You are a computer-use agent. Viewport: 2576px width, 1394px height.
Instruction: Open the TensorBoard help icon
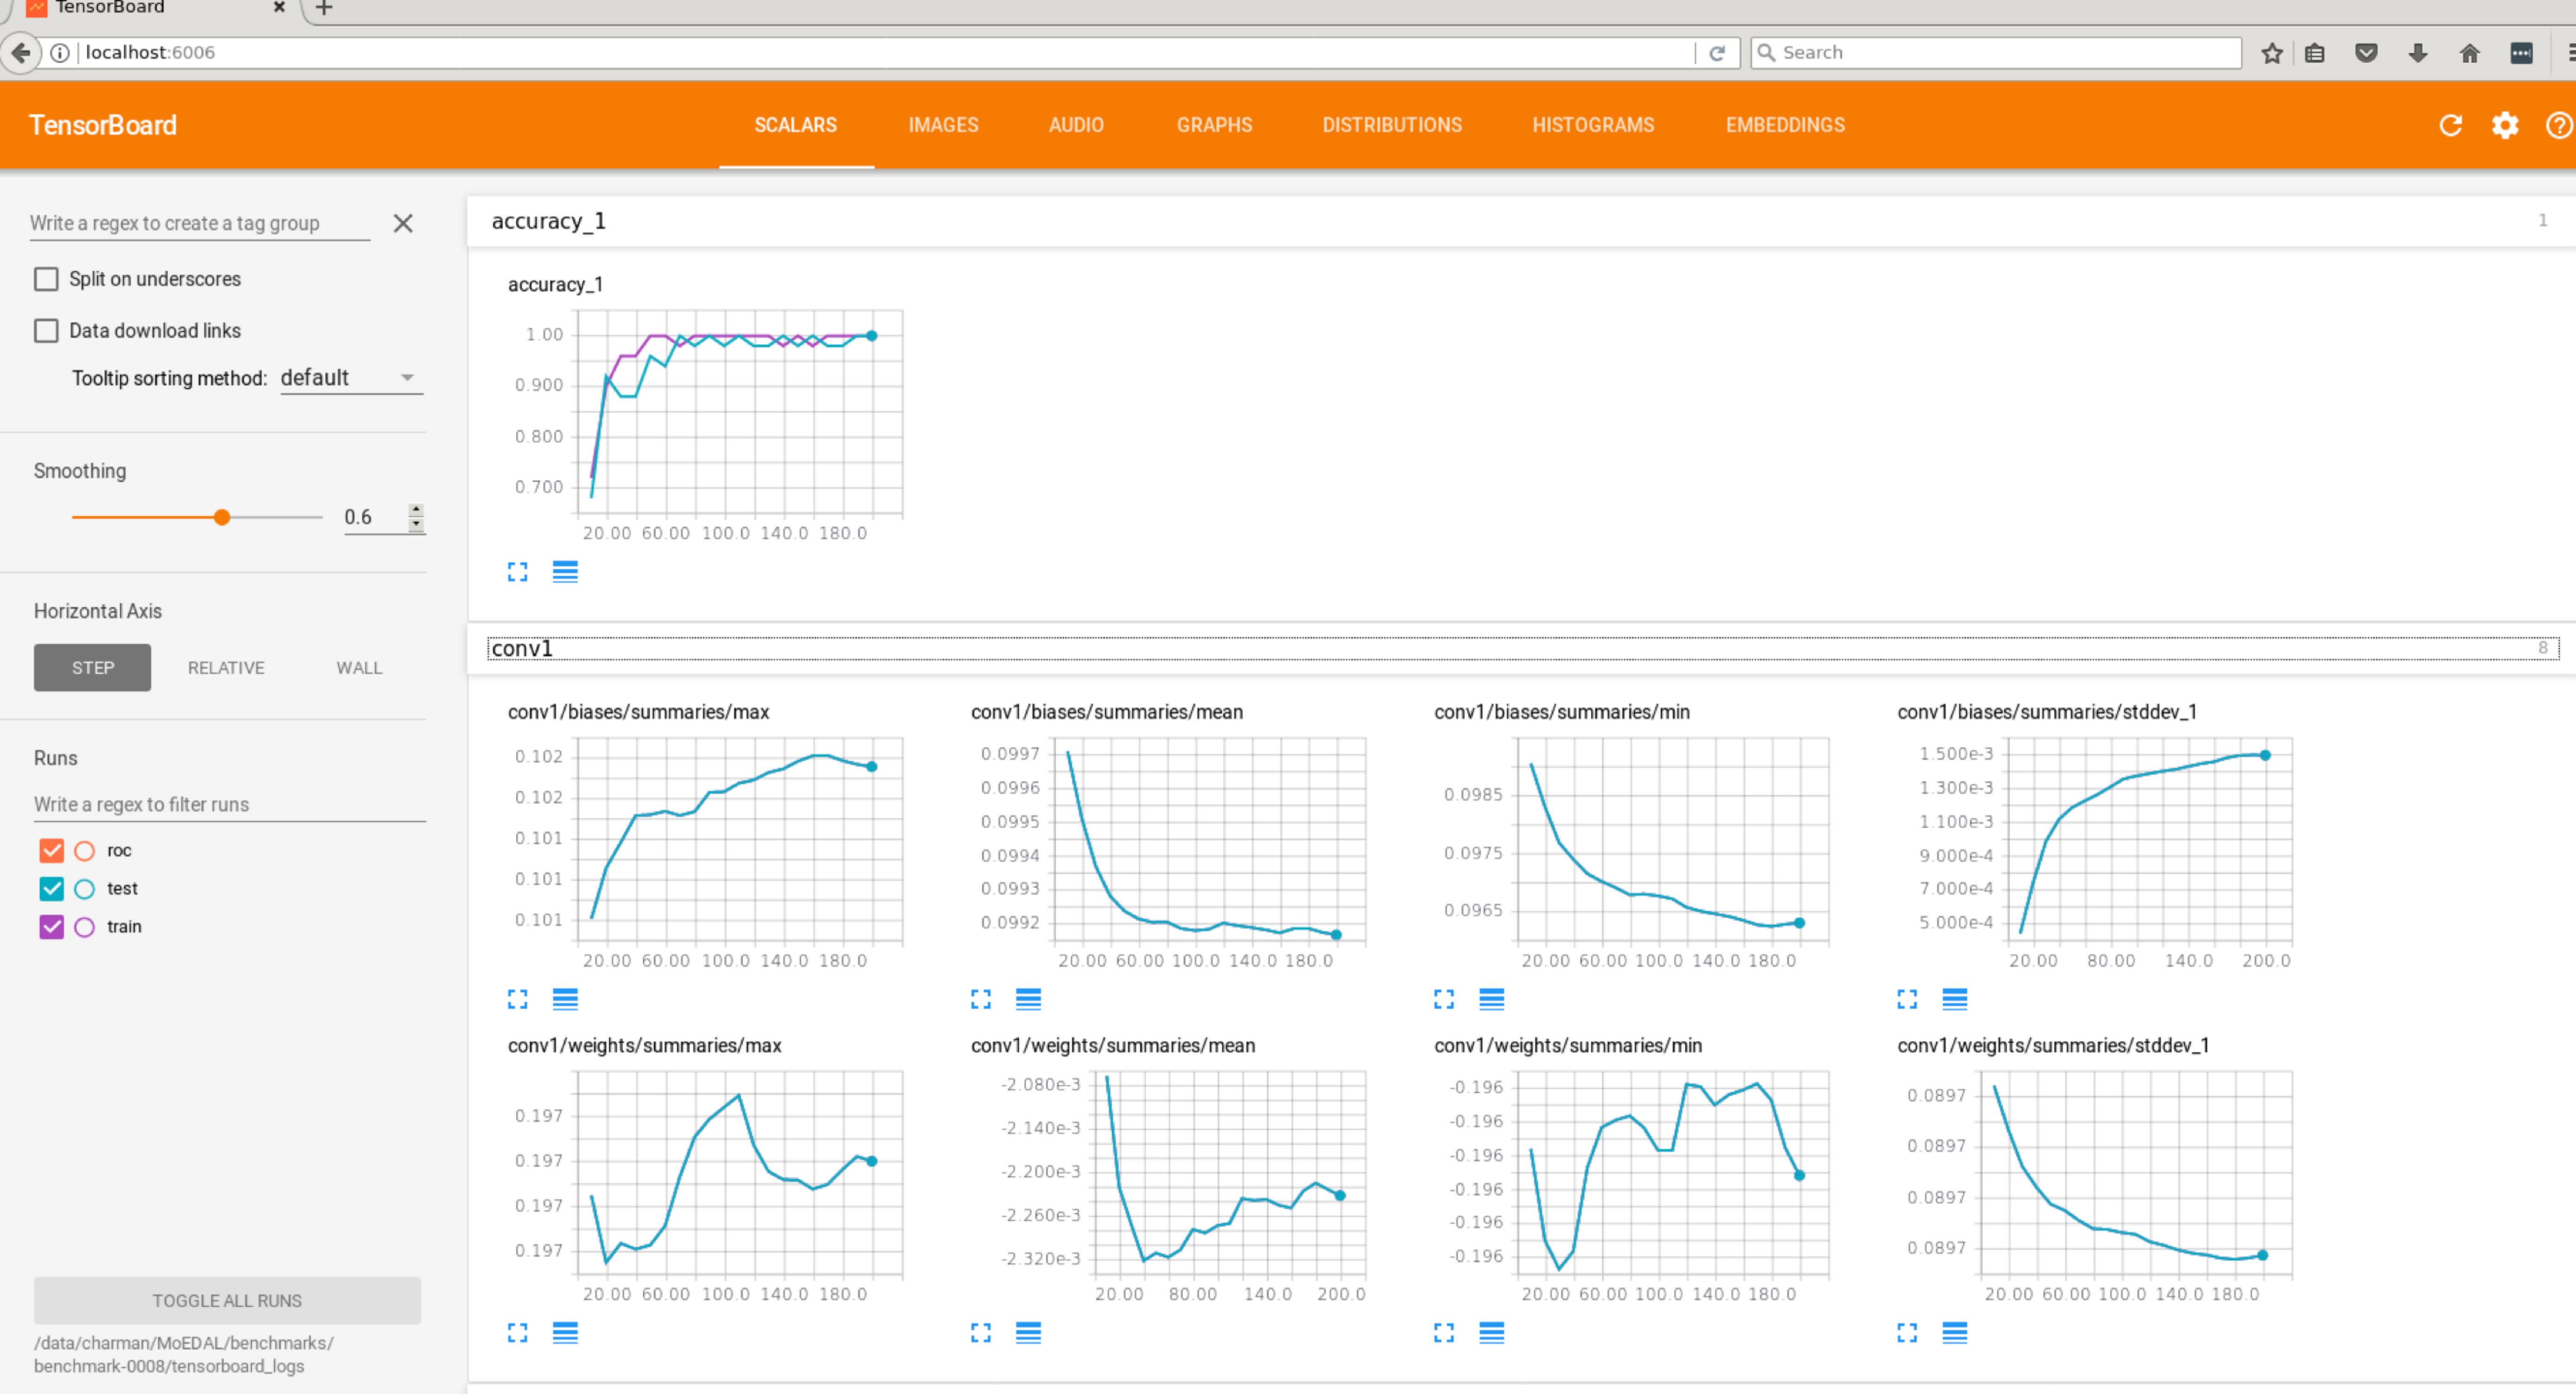click(x=2559, y=125)
